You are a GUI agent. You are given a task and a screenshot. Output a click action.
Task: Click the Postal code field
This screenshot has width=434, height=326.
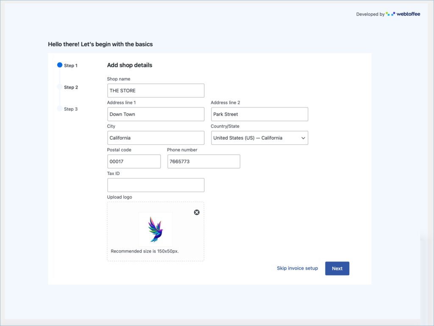pos(134,162)
